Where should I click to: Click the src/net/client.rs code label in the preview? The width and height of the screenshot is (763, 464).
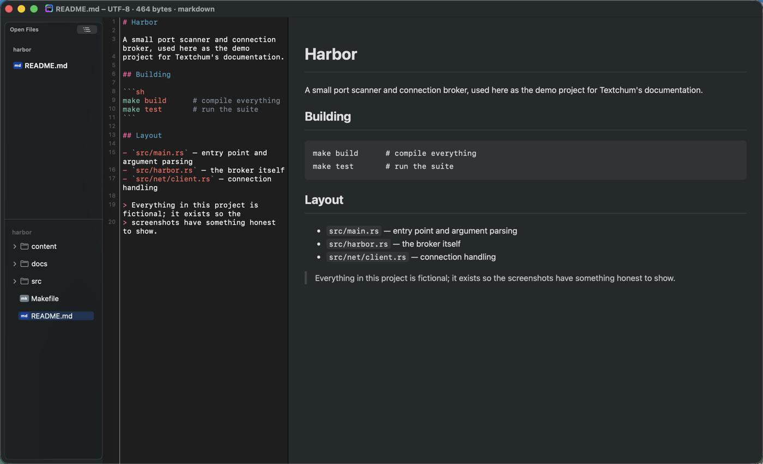[x=368, y=257]
